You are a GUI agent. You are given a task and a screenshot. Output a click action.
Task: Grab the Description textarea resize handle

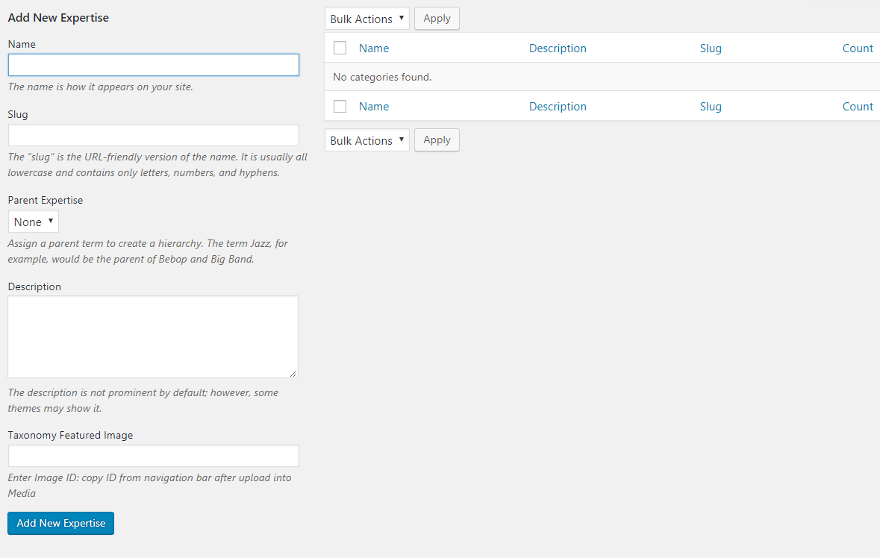coord(293,373)
